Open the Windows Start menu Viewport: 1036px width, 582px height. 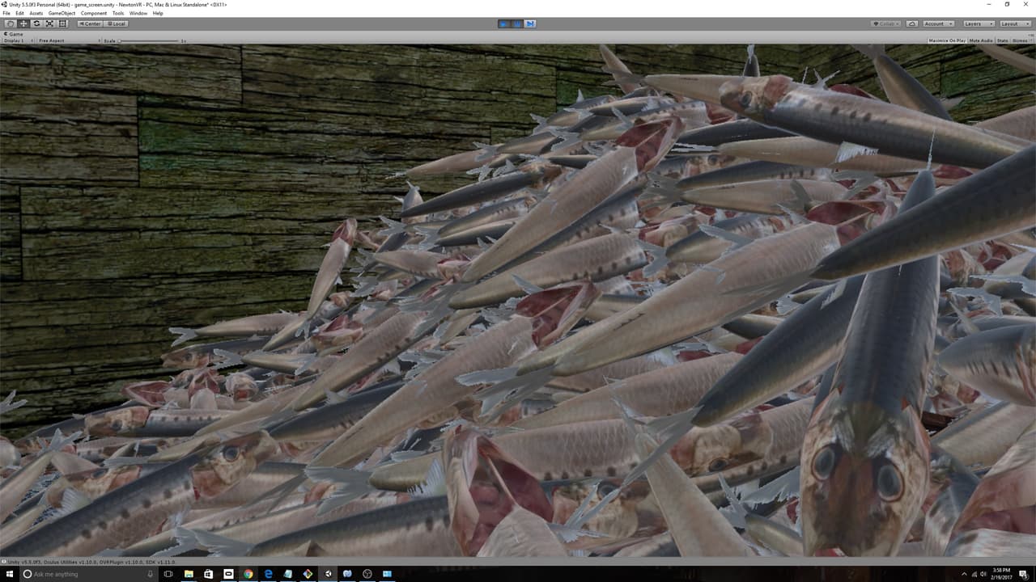click(10, 574)
